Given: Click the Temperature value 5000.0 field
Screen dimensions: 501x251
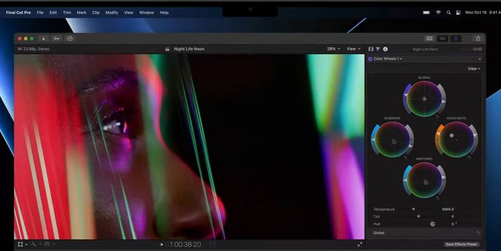Looking at the screenshot, I should pos(448,209).
